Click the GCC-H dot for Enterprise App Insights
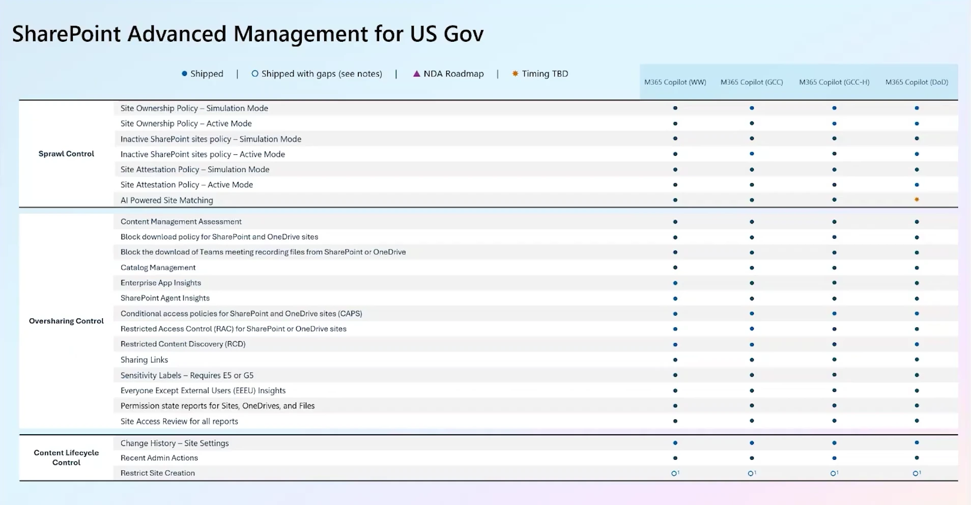971x505 pixels. click(834, 283)
